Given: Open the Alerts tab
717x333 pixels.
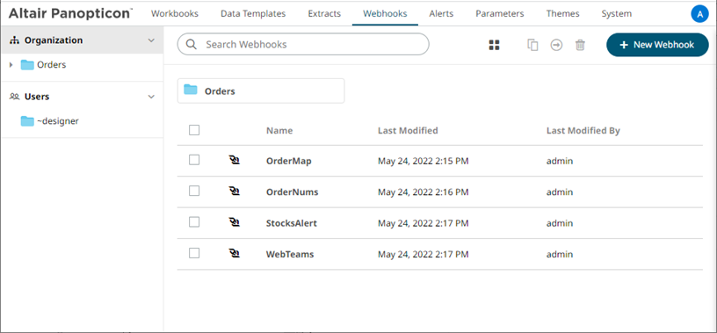Looking at the screenshot, I should (441, 14).
